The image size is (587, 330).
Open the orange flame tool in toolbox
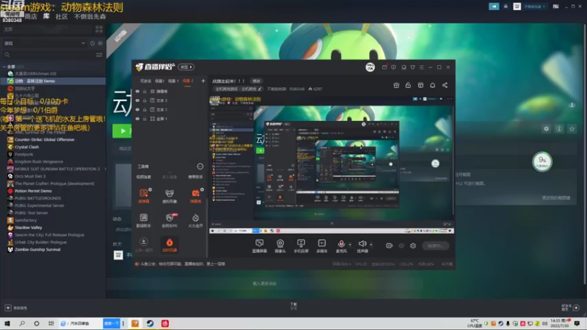click(169, 245)
